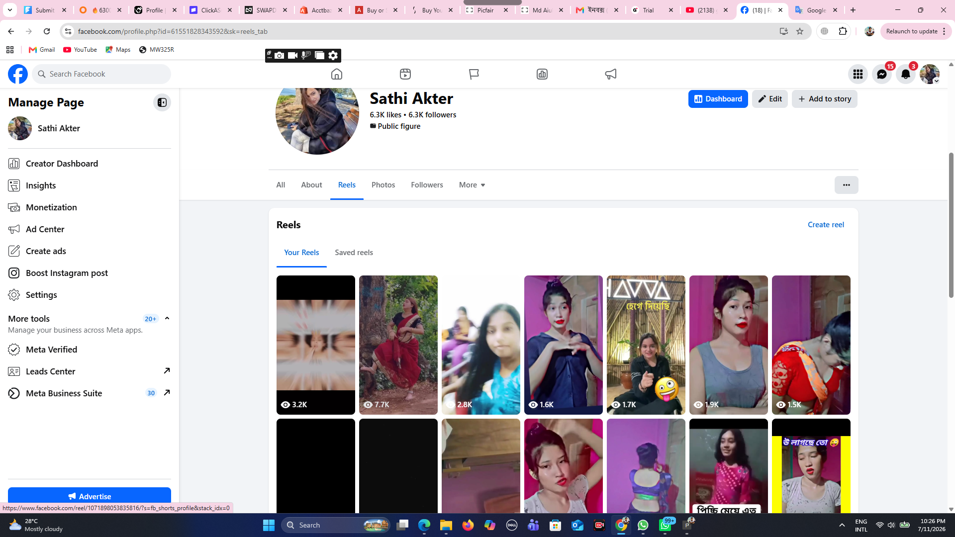Click the Dashboard button

pos(718,99)
